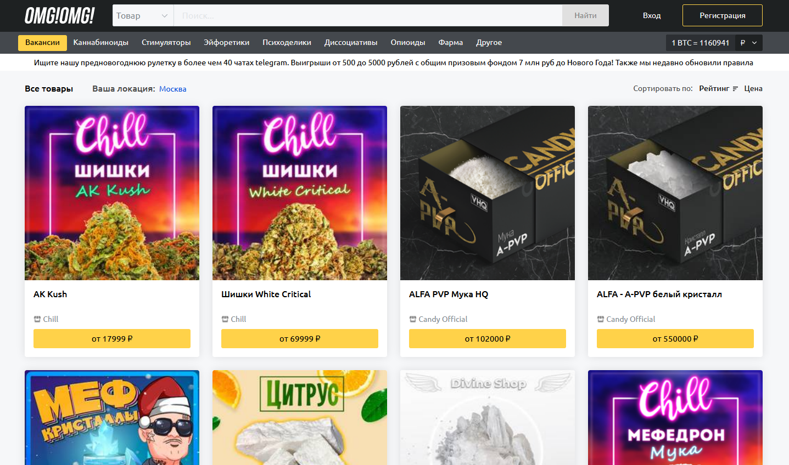Open the AK Kush product thumbnail
This screenshot has height=465, width=789.
[112, 193]
